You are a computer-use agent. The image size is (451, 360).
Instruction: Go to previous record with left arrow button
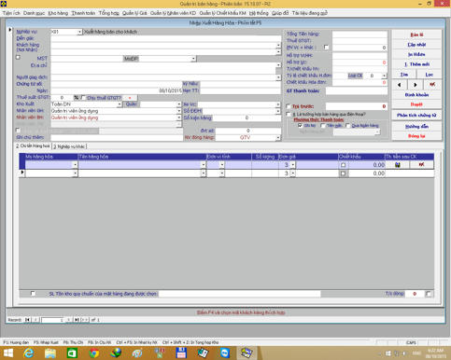click(400, 85)
